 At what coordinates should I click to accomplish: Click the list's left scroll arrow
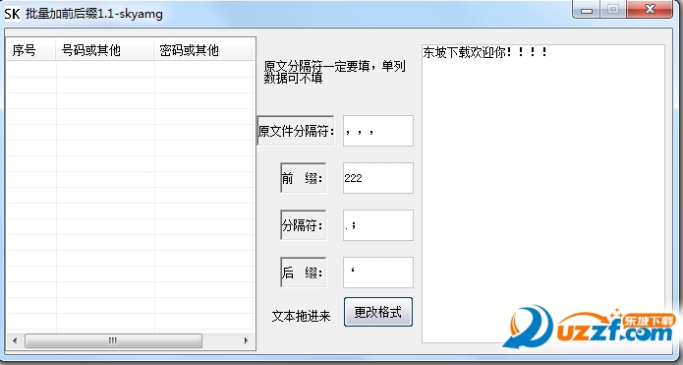tap(15, 340)
